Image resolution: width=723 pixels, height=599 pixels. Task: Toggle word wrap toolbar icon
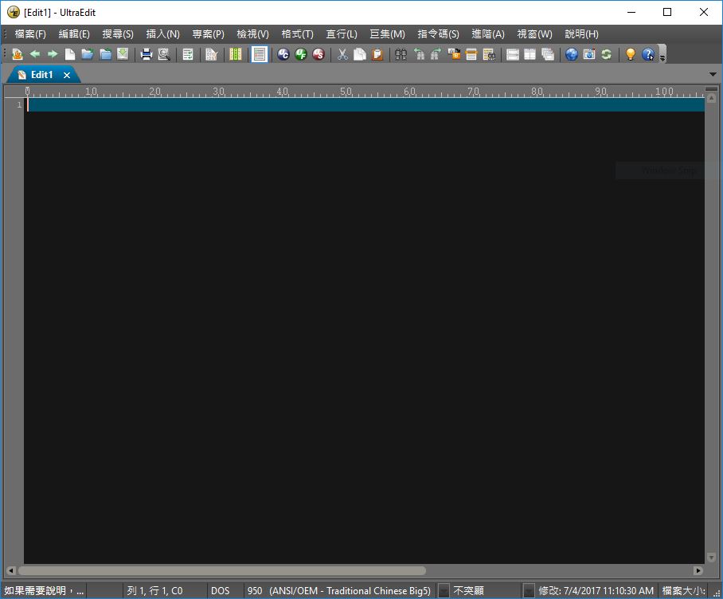pyautogui.click(x=188, y=54)
